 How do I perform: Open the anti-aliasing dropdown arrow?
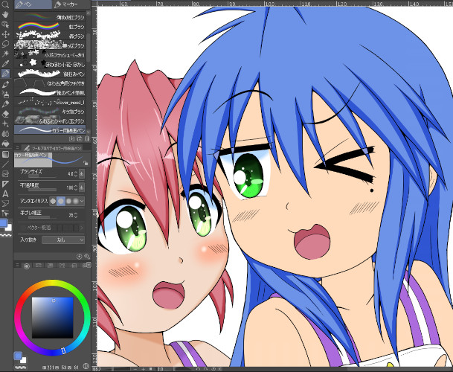click(x=82, y=201)
